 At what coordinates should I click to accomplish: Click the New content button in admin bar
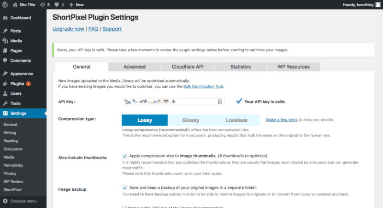(76, 4)
